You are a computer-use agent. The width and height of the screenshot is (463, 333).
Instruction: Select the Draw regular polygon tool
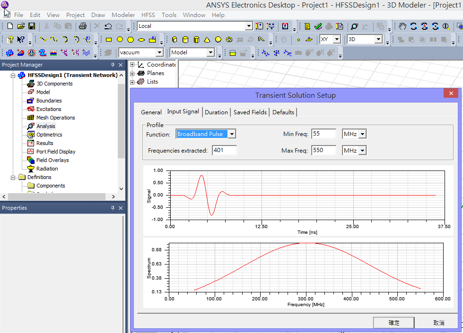click(x=131, y=40)
